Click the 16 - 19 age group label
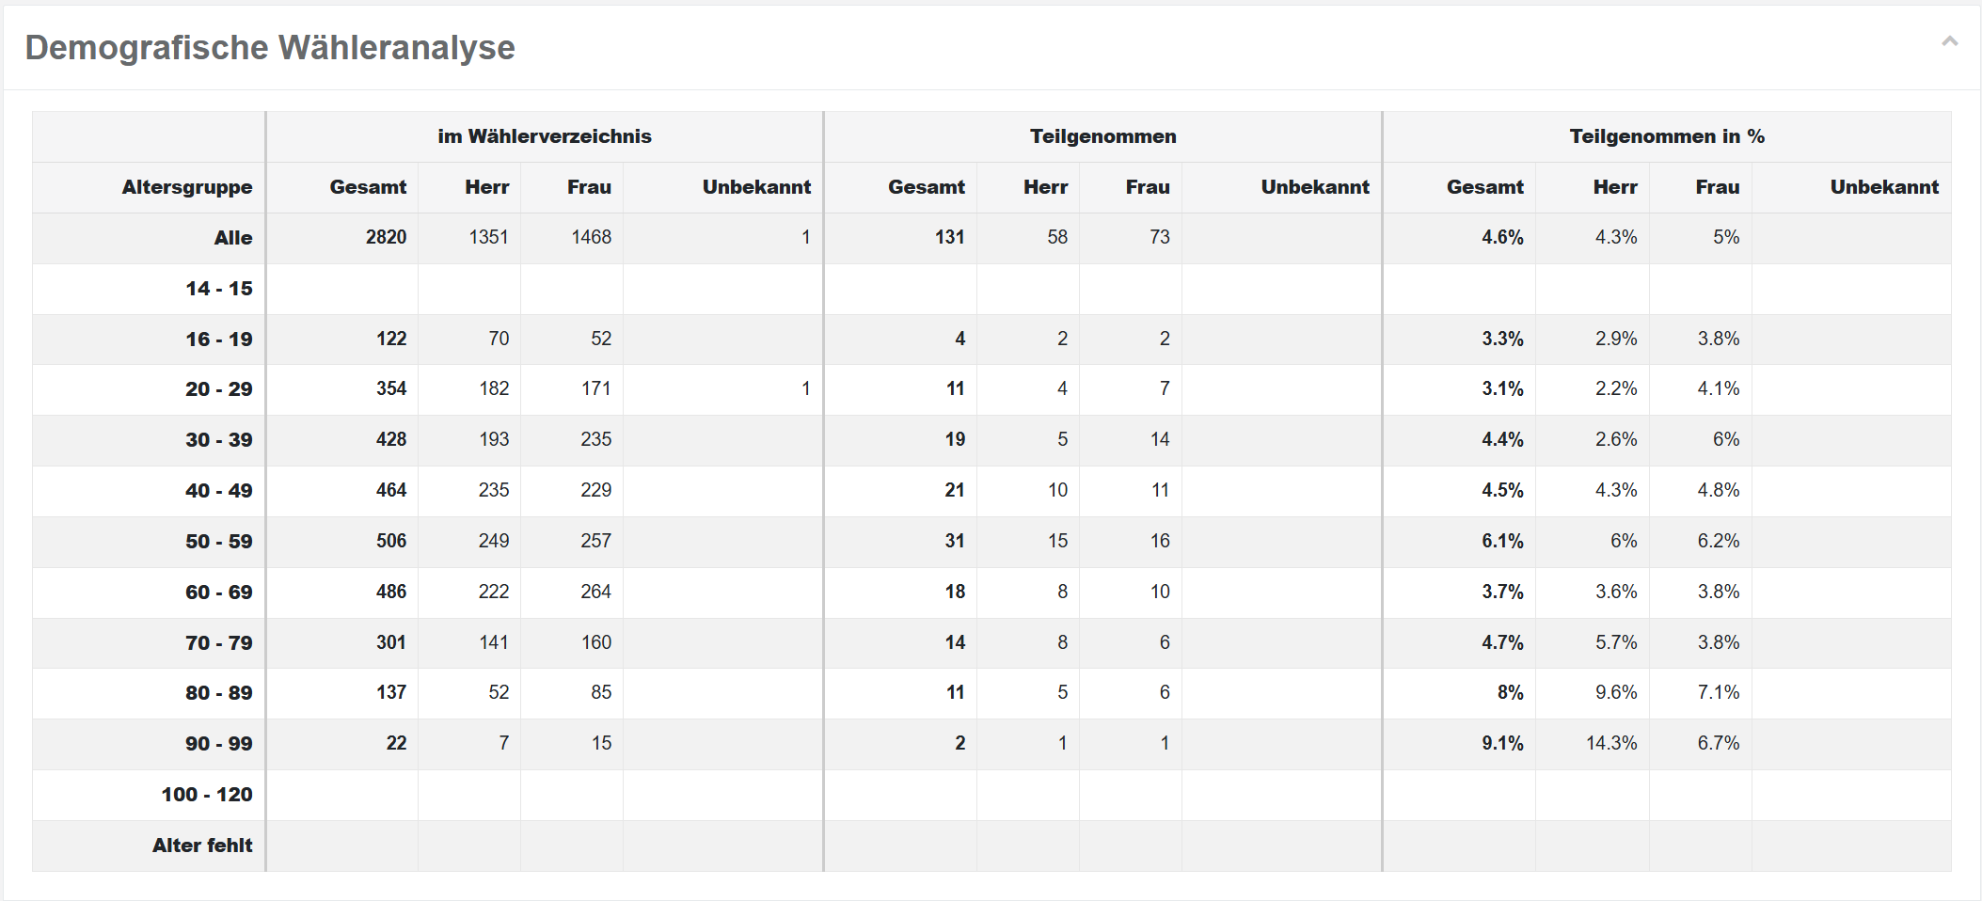Screen dimensions: 1982x901 pyautogui.click(x=218, y=340)
